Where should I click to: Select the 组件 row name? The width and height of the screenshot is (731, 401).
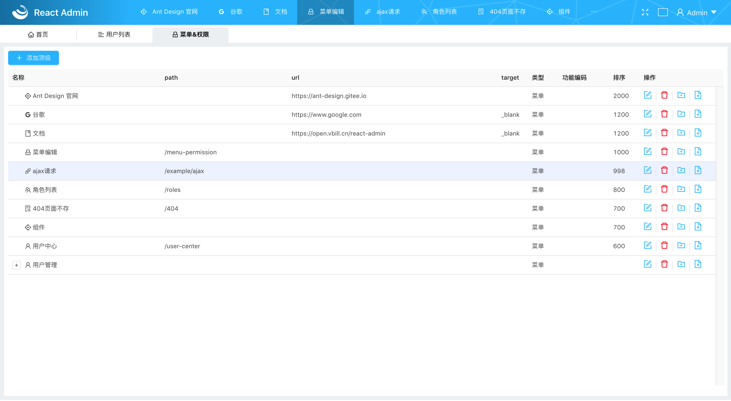pos(39,227)
